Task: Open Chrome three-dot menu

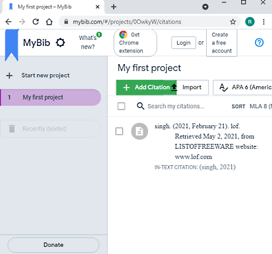Action: pos(264,22)
